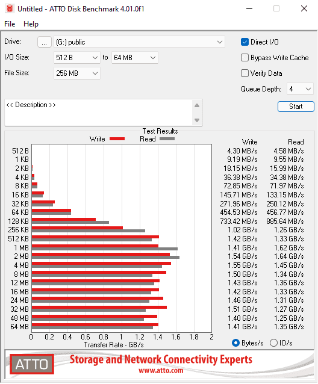Click the Start benchmark button
Viewport: 318px width, 384px height.
point(296,107)
